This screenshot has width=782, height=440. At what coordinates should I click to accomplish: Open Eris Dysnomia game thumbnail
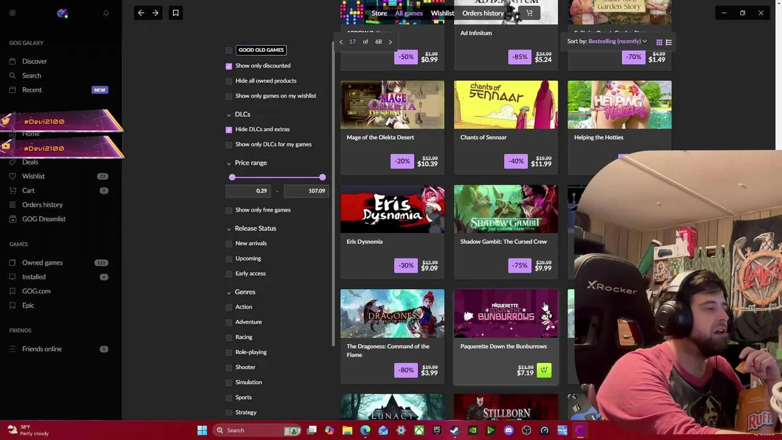[392, 209]
